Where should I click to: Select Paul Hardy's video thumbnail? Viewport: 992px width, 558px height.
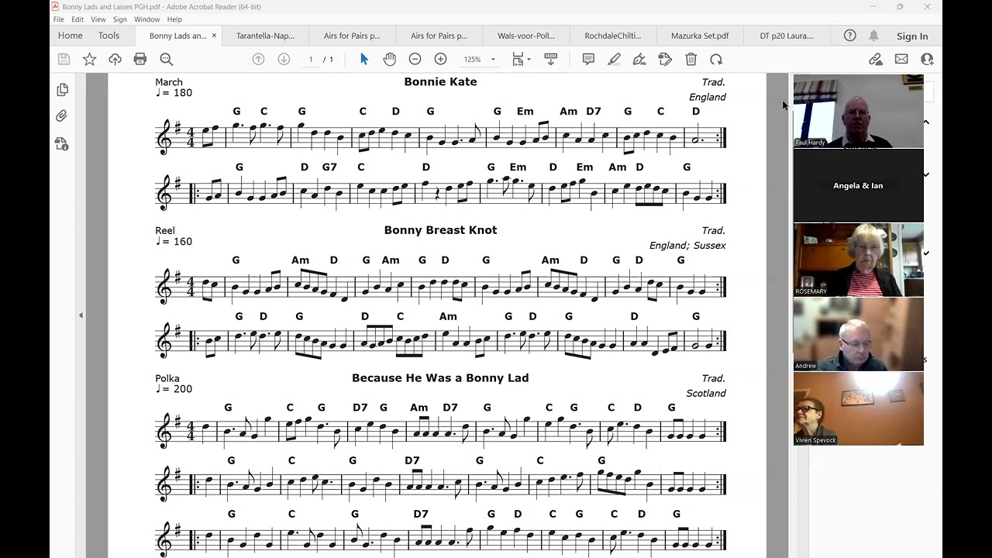pyautogui.click(x=858, y=111)
